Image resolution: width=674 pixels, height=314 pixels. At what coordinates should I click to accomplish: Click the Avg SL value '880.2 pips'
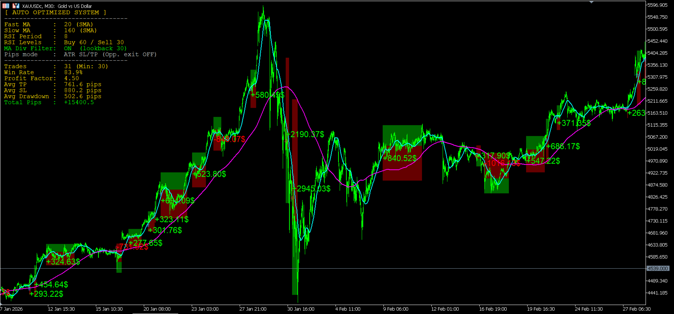pos(83,90)
